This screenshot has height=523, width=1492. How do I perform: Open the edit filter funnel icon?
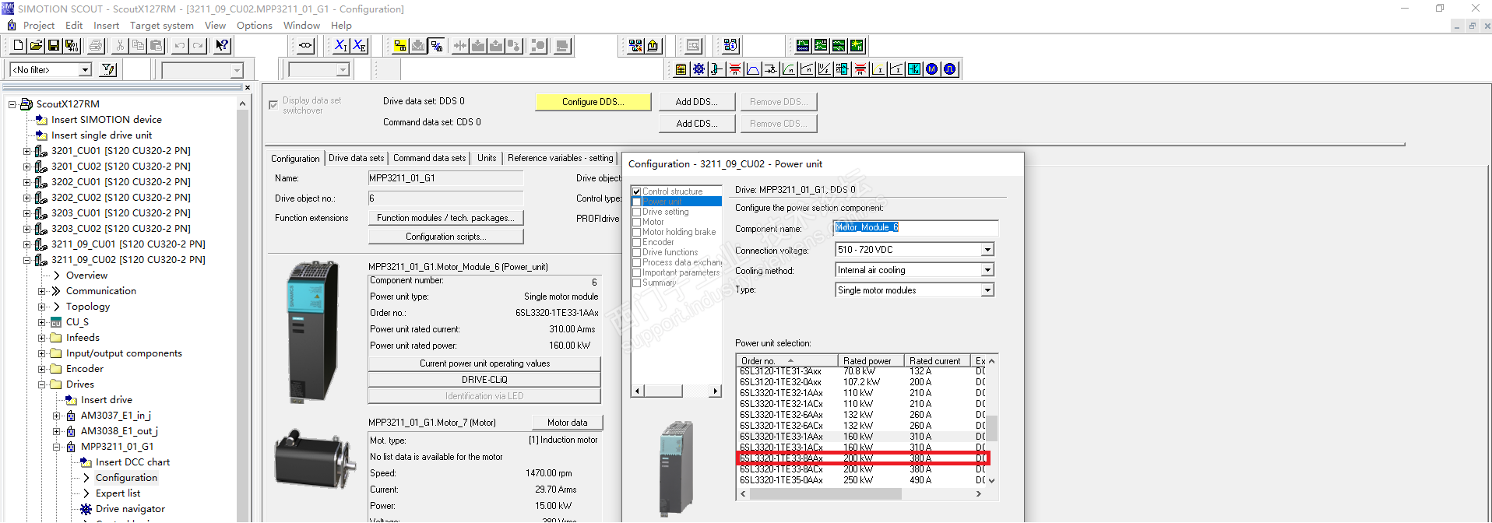[108, 70]
